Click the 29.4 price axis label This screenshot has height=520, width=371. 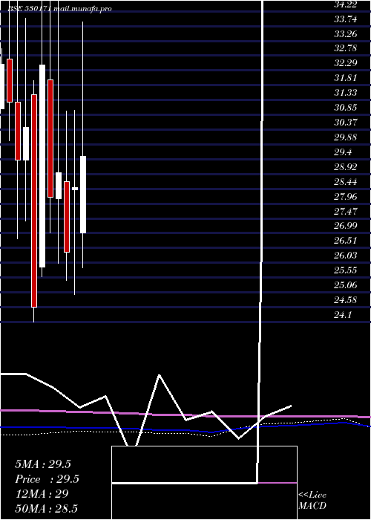tap(343, 152)
